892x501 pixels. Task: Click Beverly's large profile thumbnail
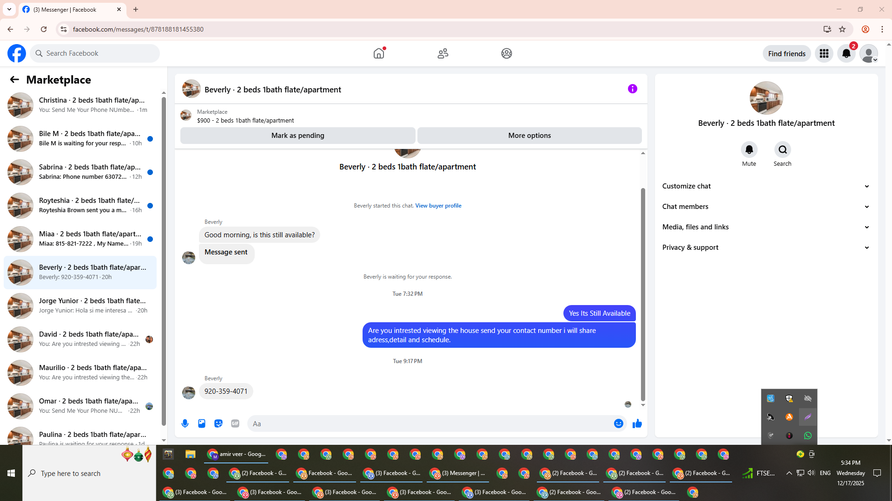point(766,98)
